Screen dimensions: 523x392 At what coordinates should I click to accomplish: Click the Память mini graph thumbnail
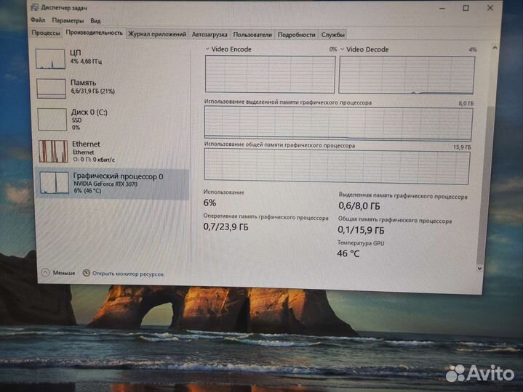click(x=51, y=89)
